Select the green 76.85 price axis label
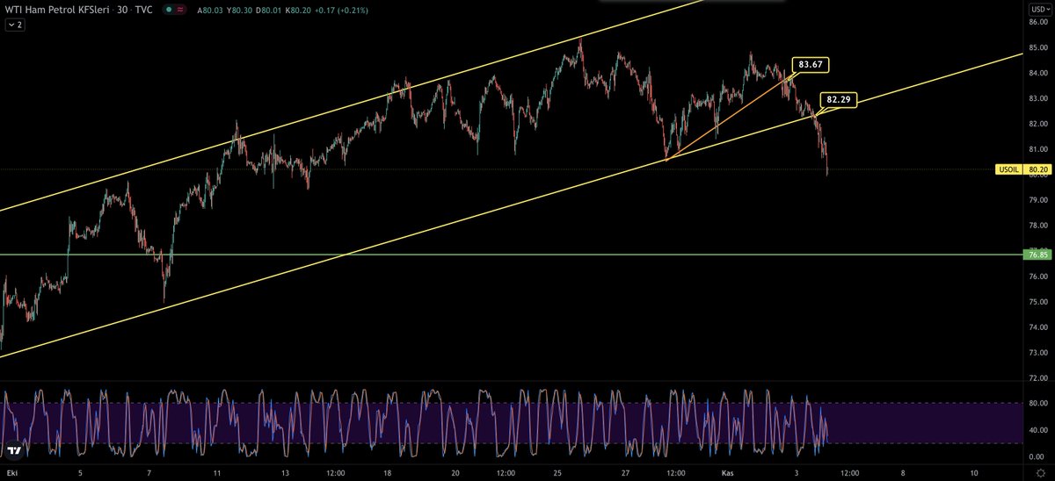 tap(1037, 255)
